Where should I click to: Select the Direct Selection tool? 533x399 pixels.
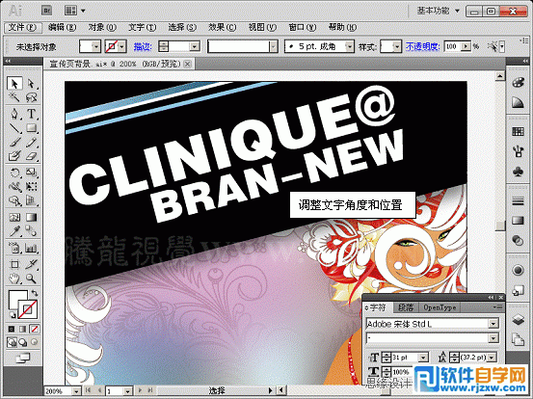tap(31, 83)
